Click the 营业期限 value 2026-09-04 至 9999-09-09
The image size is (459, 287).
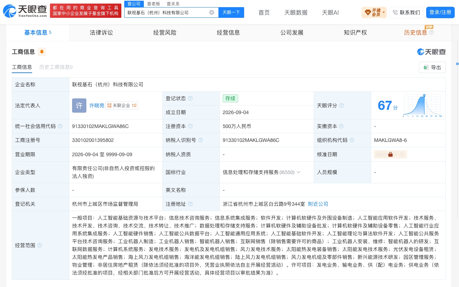coord(102,154)
